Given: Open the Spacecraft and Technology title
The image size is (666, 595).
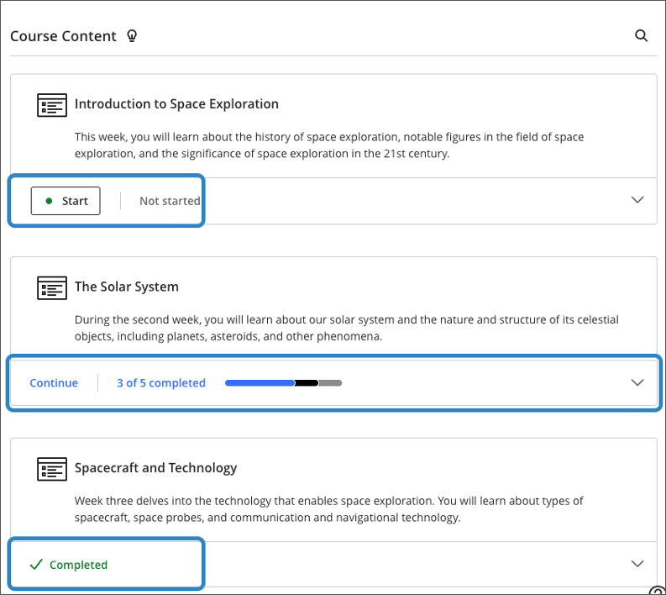Looking at the screenshot, I should pos(155,467).
